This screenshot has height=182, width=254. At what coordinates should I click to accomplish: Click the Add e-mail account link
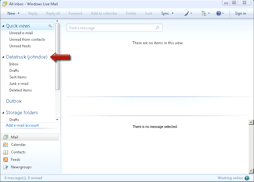point(22,125)
